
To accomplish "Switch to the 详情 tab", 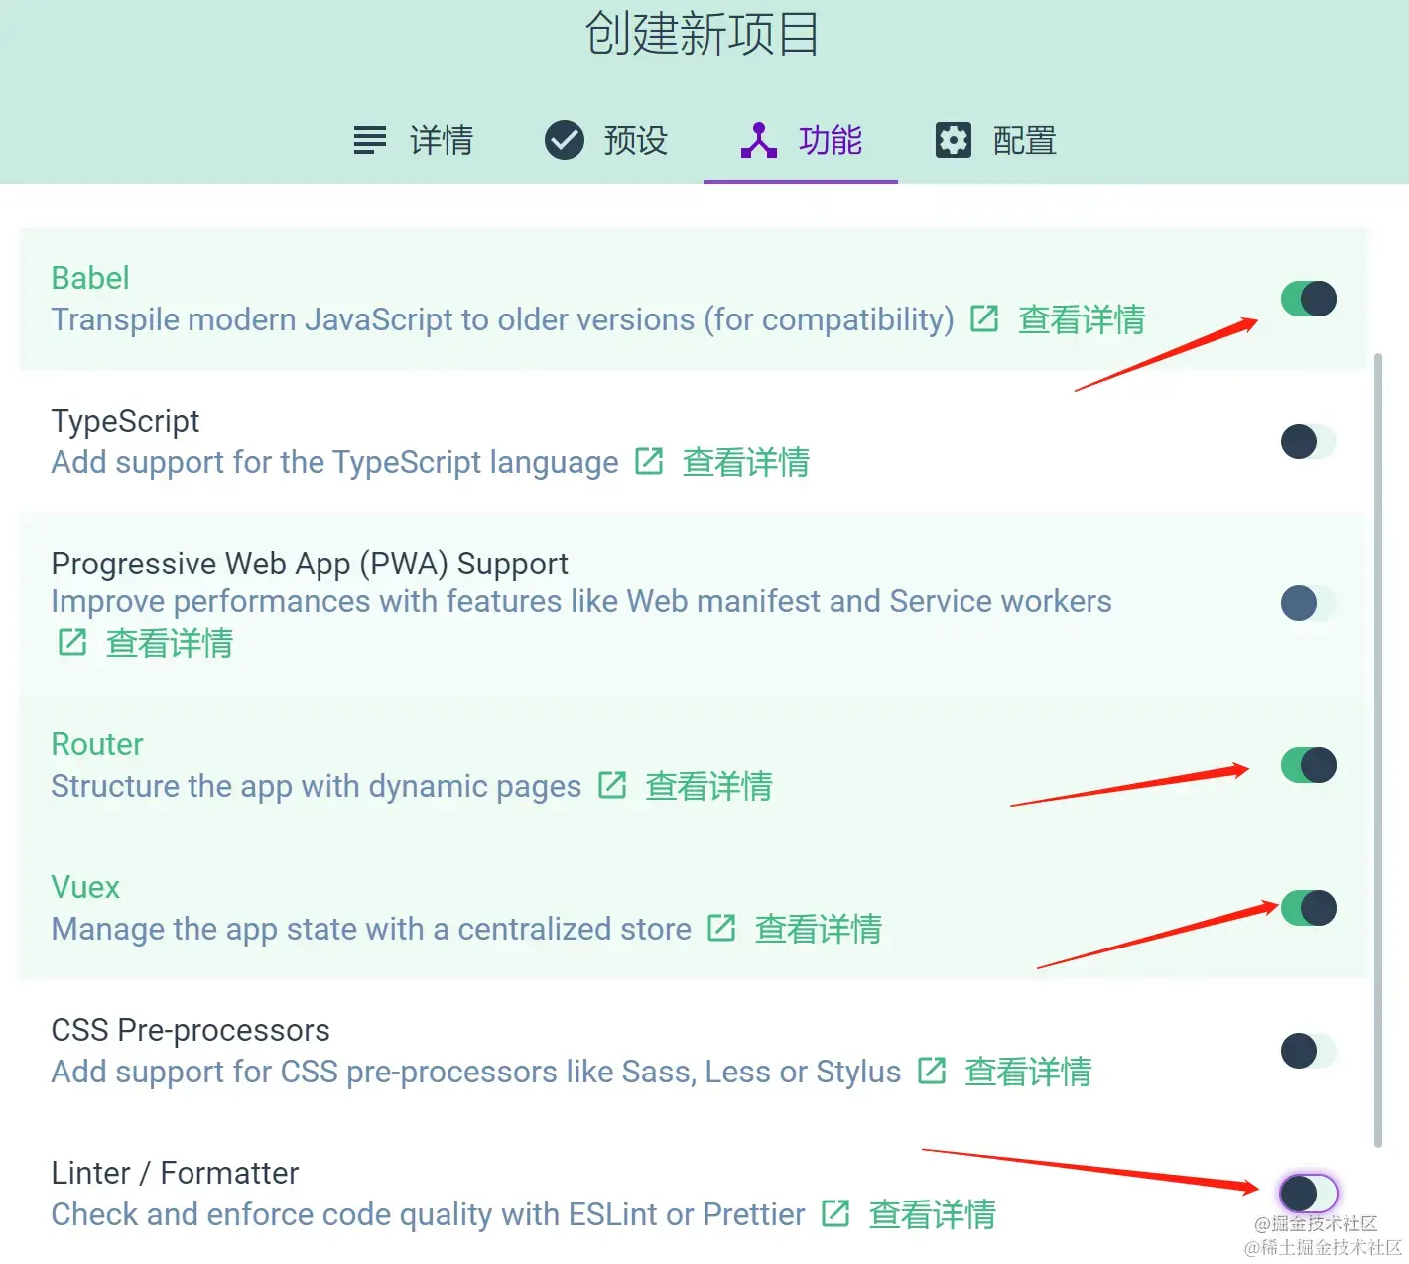I will [413, 140].
